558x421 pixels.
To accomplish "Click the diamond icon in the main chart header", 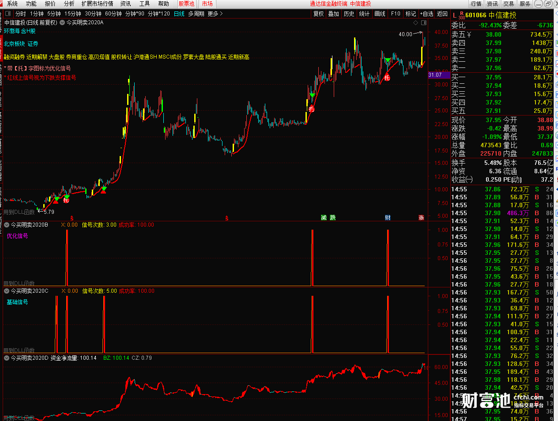I will tap(415, 22).
